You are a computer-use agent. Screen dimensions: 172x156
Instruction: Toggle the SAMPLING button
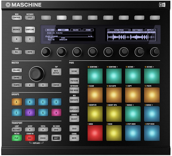(30, 30)
